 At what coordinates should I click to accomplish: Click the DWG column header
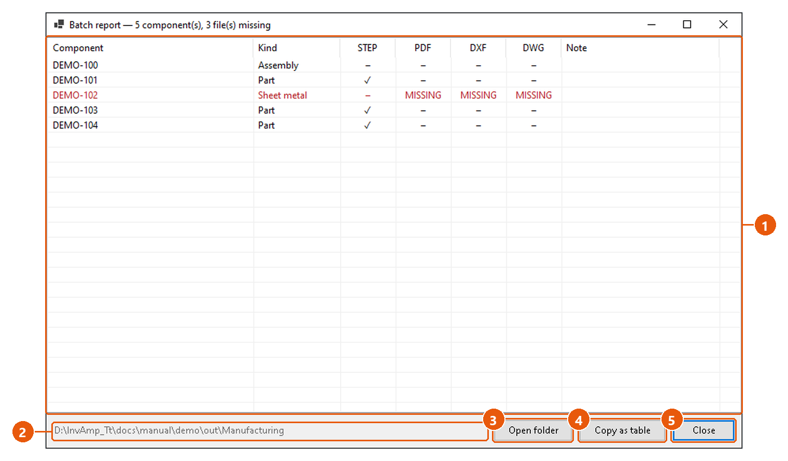coord(533,48)
